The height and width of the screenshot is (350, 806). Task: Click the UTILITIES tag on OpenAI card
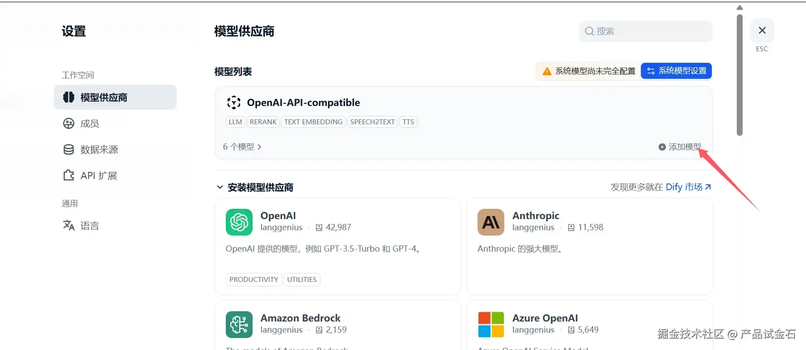pyautogui.click(x=302, y=280)
